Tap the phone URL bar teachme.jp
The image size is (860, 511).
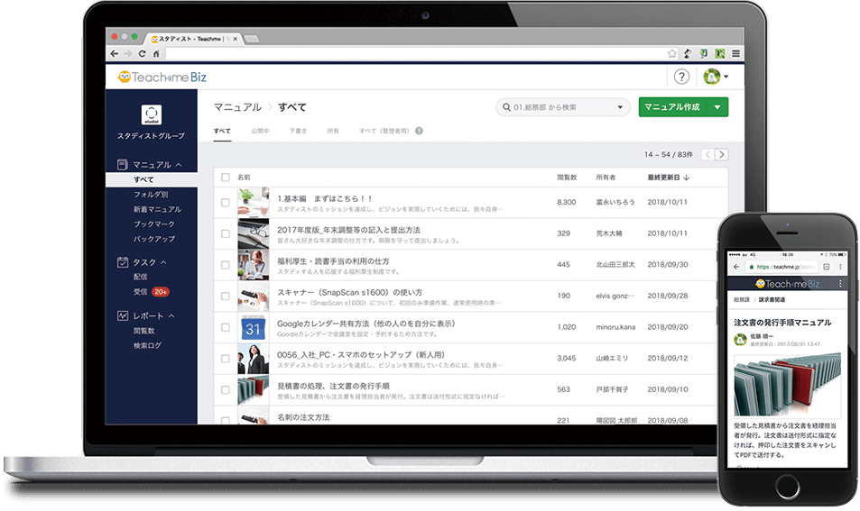point(782,267)
